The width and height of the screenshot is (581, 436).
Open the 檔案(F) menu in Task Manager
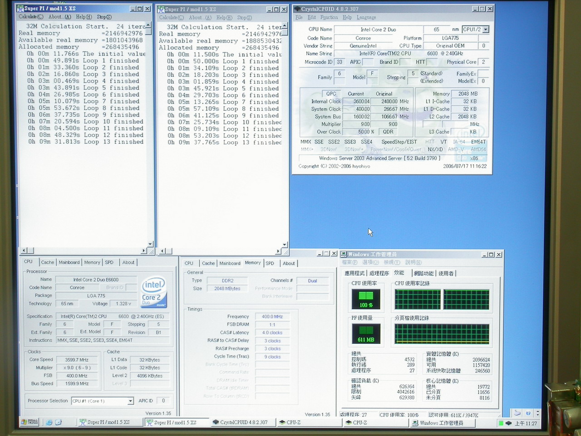coord(350,263)
